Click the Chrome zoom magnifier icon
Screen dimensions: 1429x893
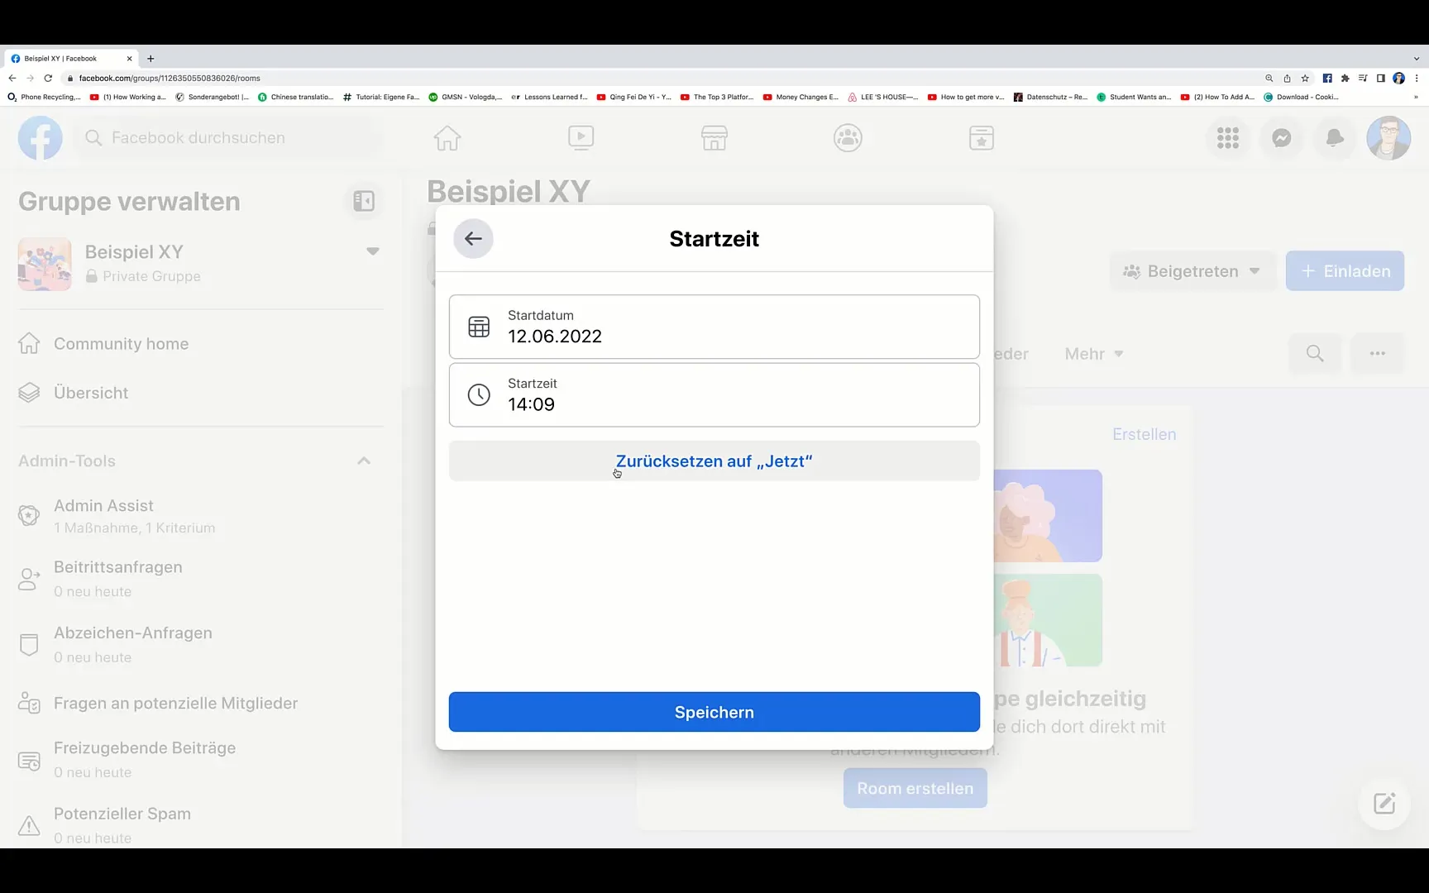(1269, 79)
